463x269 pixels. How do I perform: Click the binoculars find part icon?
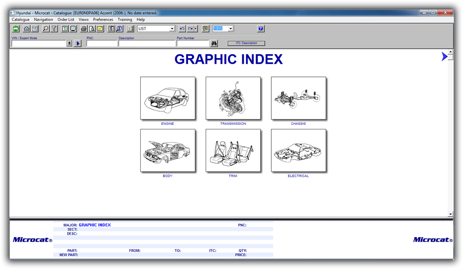click(214, 43)
